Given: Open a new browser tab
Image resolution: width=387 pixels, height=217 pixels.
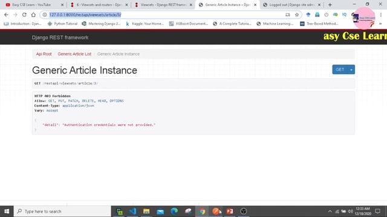Looking at the screenshot, I should [x=330, y=5].
